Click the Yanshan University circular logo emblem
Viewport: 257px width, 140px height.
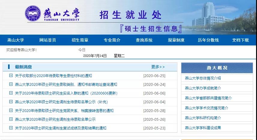click(32, 14)
